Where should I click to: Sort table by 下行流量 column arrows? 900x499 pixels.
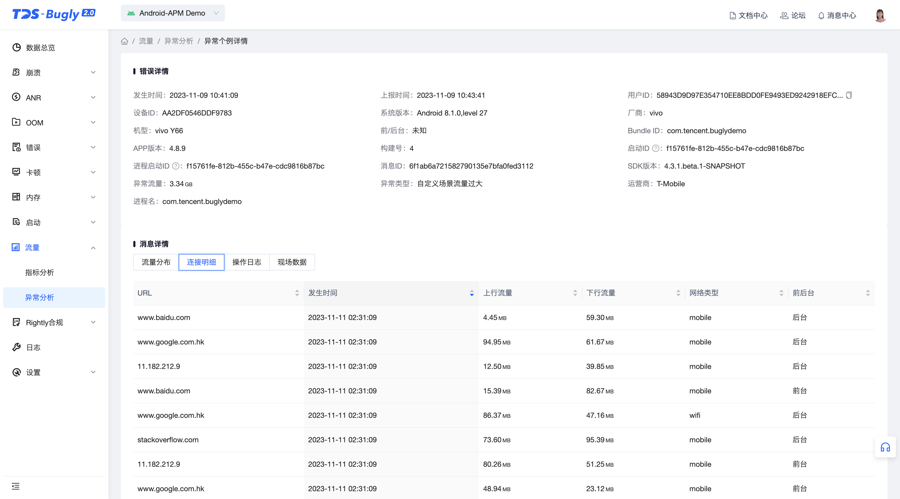coord(678,293)
